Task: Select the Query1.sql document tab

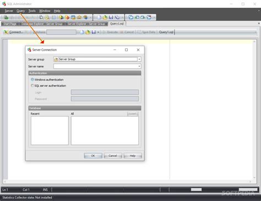Action: tap(117, 24)
